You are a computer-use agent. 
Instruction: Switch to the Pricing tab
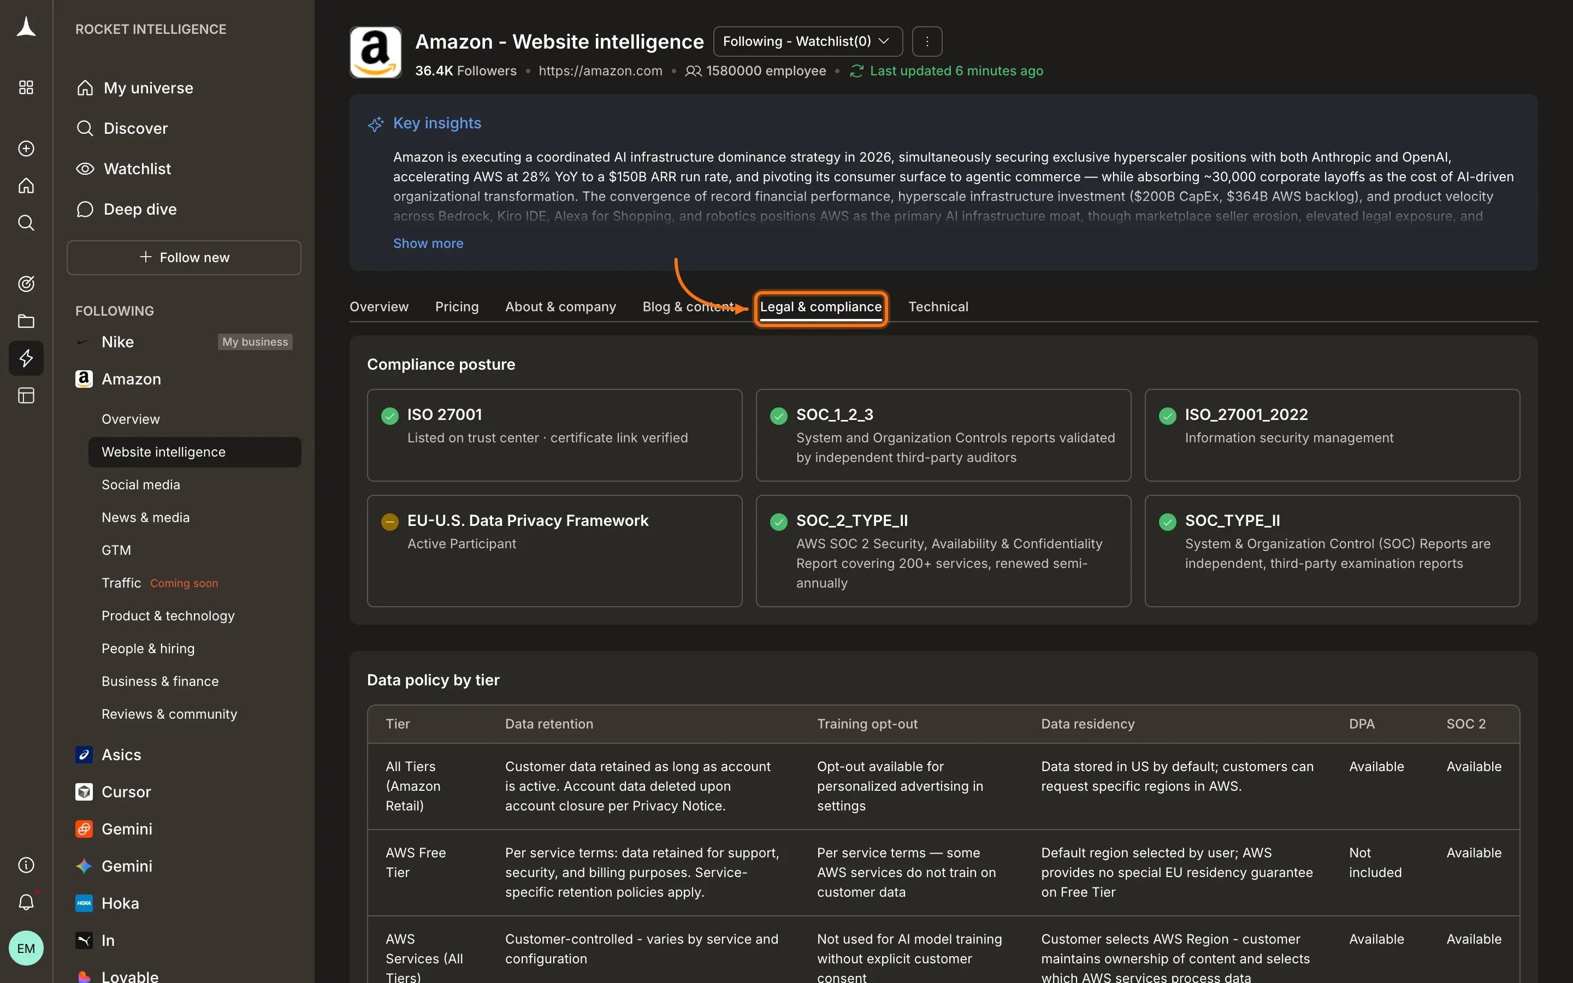(x=457, y=307)
